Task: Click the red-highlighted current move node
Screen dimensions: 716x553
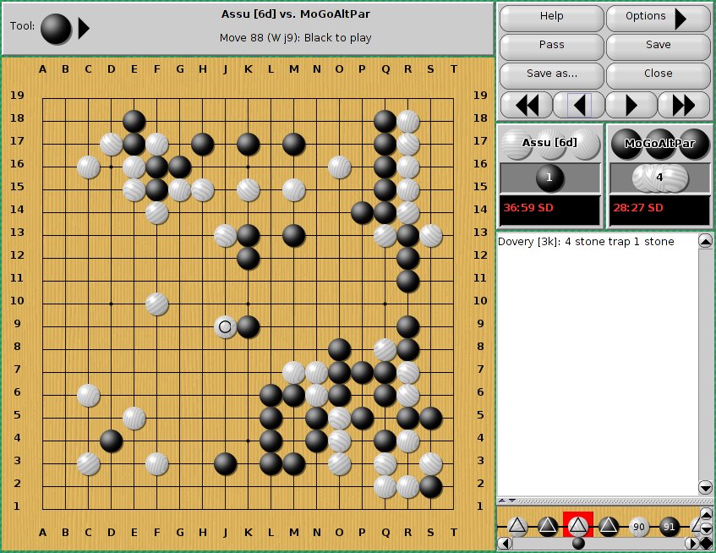Action: tap(578, 527)
